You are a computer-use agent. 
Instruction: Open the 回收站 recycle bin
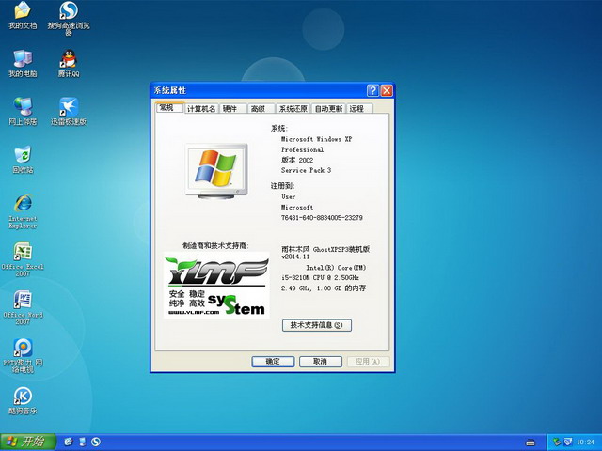(x=23, y=156)
